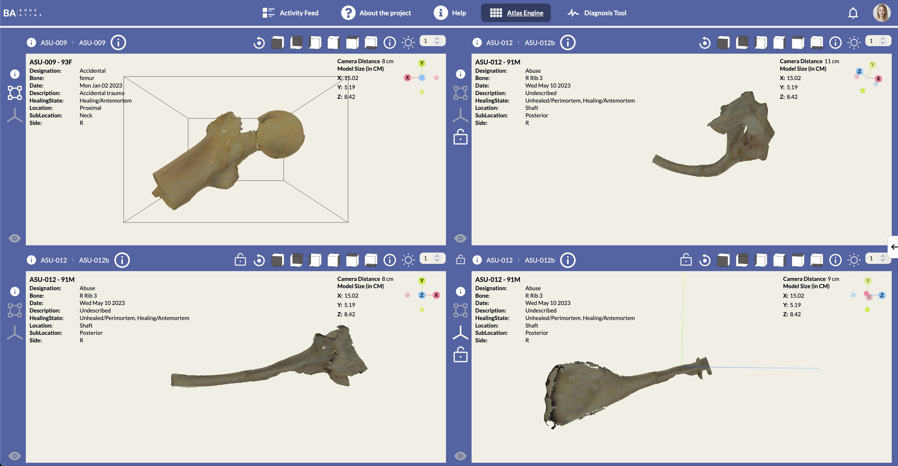Show the axes helper in the bottom-right viewer sidebar
Viewport: 898px width, 466px height.
(x=461, y=332)
